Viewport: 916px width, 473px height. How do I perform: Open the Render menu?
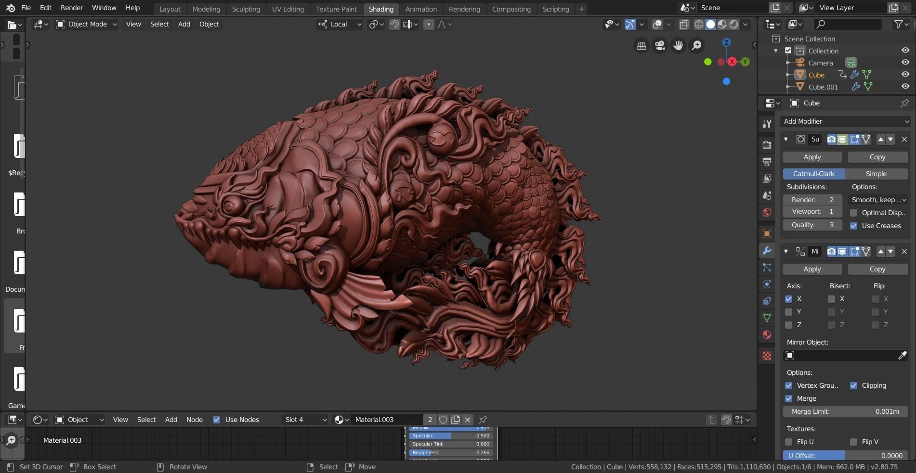[x=72, y=8]
